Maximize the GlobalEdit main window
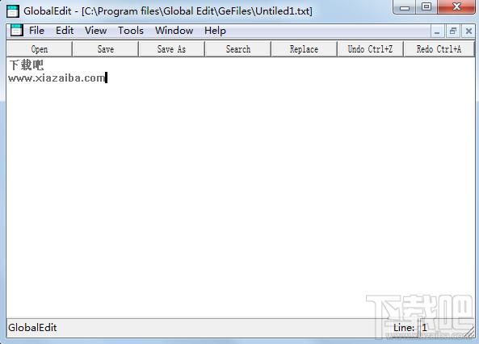The height and width of the screenshot is (344, 479). pyautogui.click(x=426, y=7)
